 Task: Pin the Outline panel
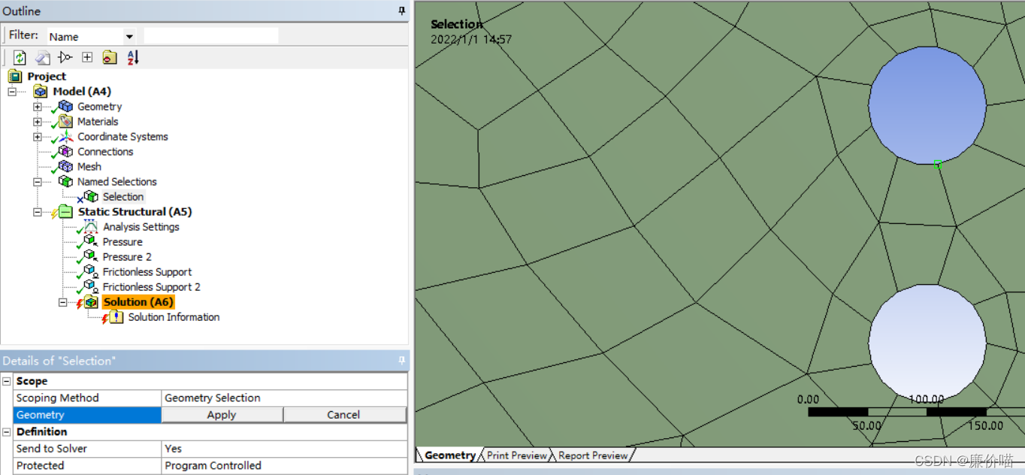click(x=402, y=11)
